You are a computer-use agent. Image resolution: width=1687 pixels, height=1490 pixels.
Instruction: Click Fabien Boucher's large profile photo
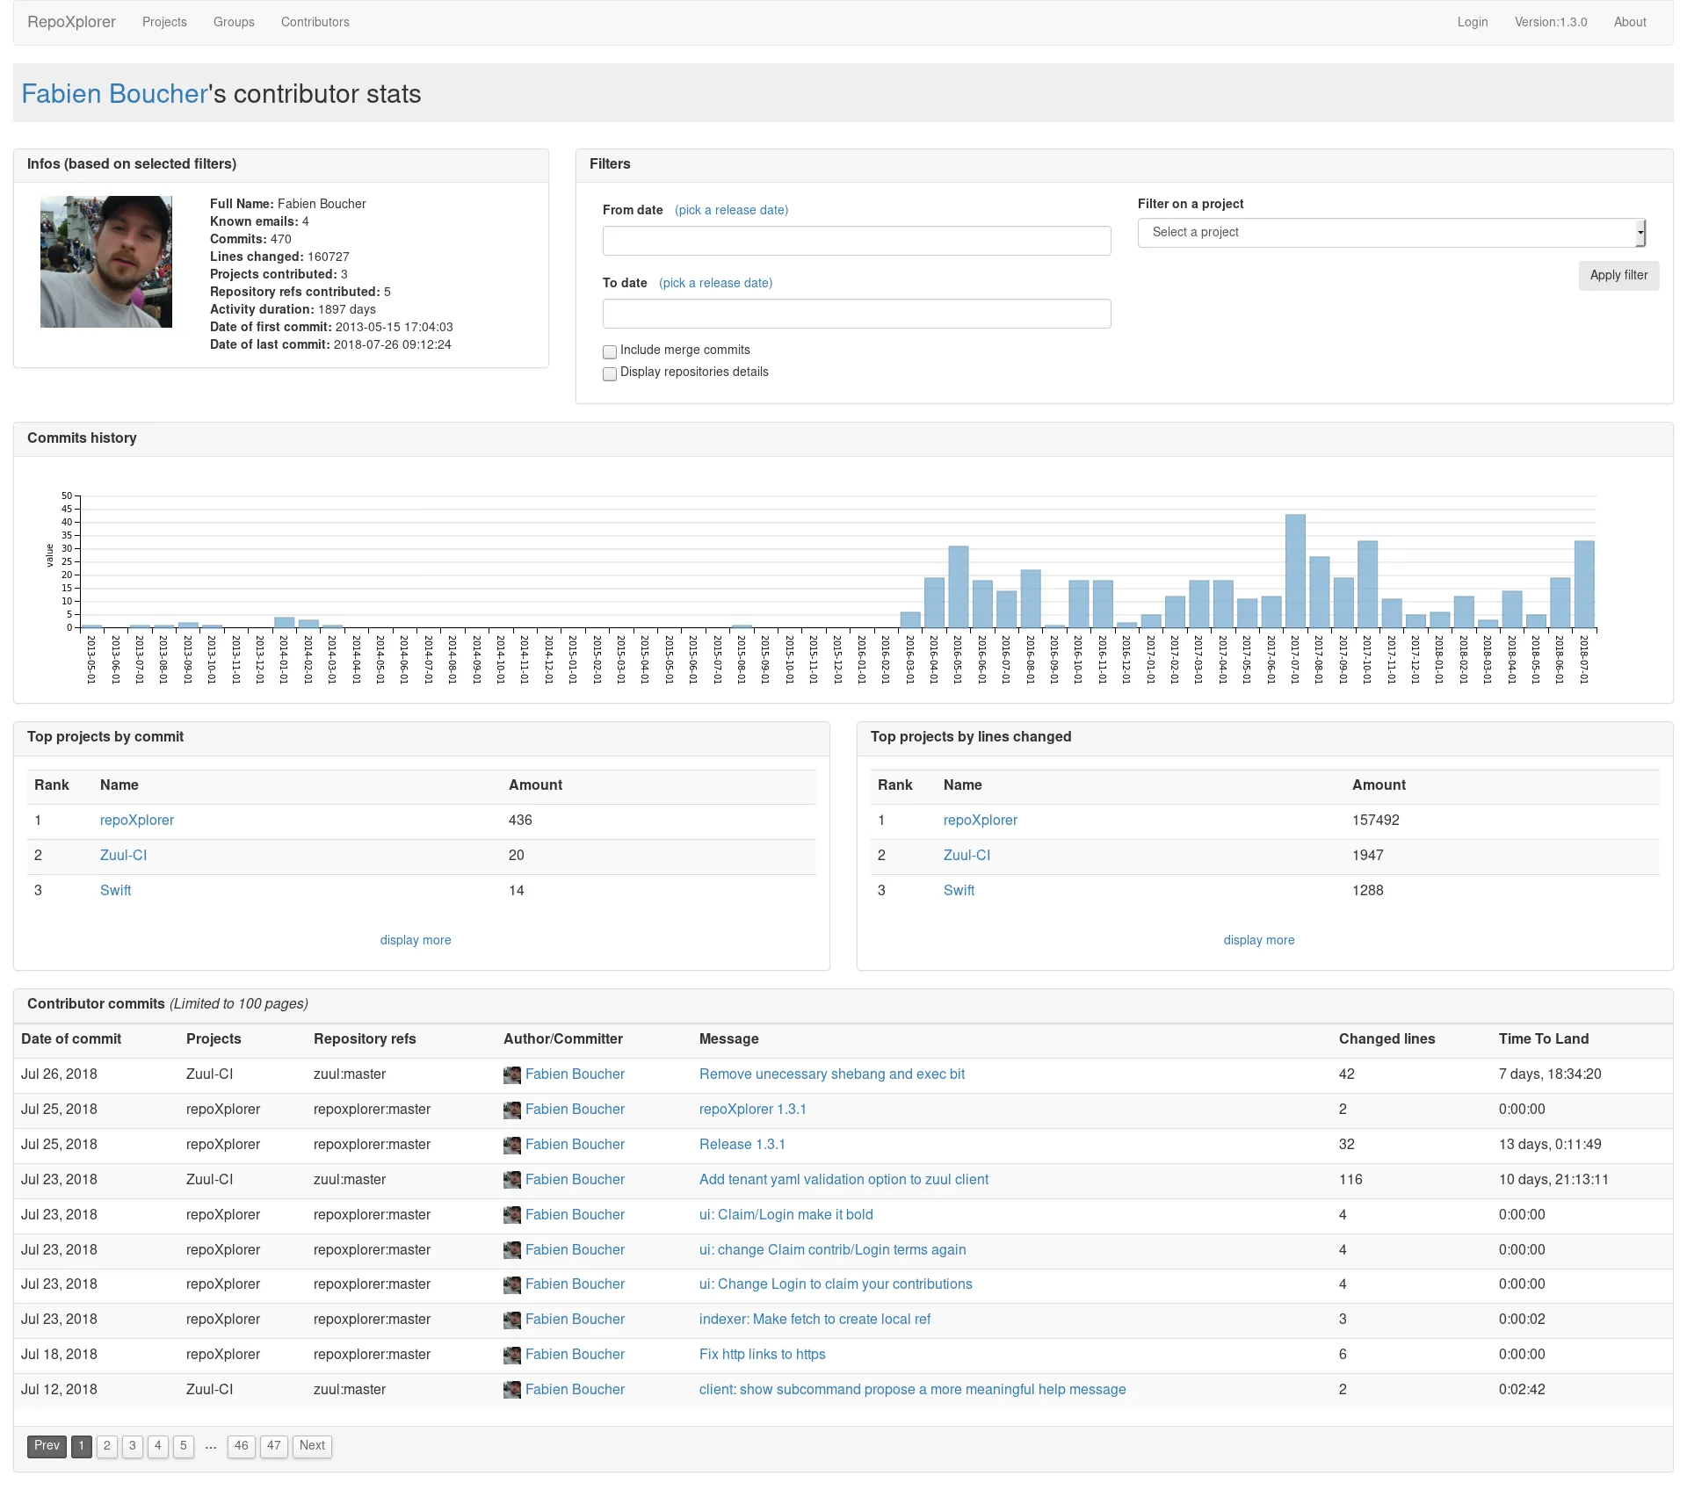coord(106,262)
